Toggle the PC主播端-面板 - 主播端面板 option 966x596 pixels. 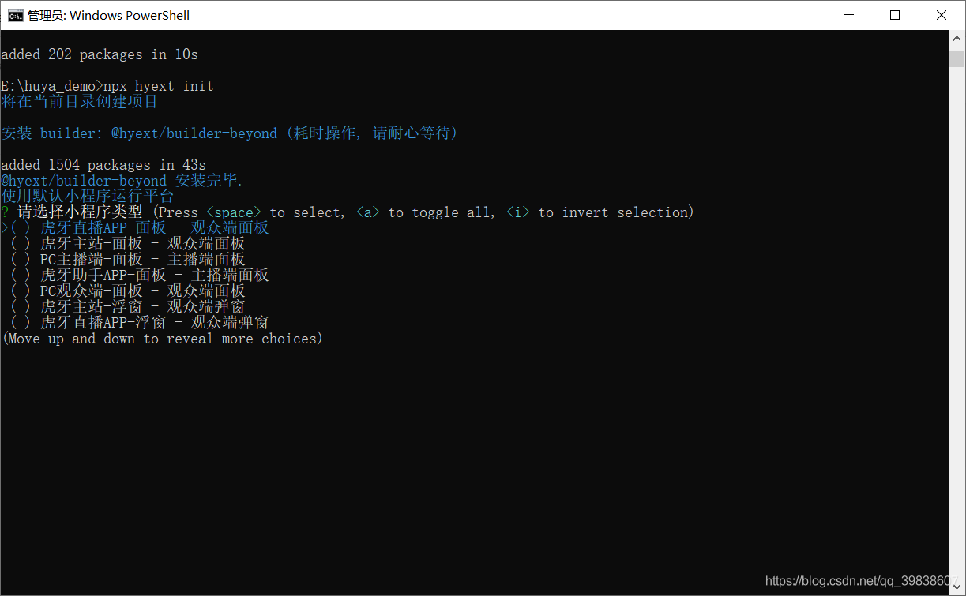127,260
